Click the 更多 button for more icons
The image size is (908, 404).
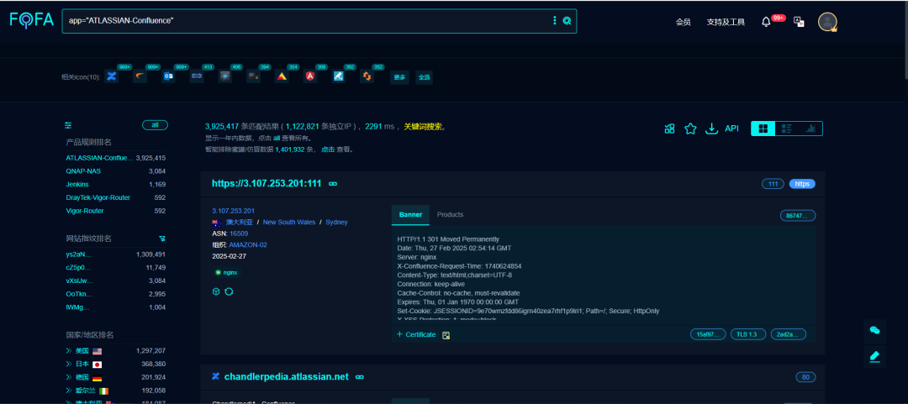point(399,77)
